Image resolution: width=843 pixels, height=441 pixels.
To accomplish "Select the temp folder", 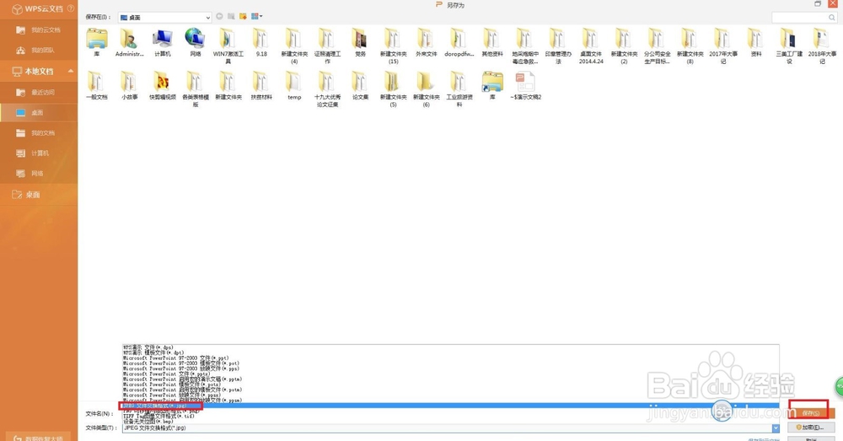I will pyautogui.click(x=294, y=86).
